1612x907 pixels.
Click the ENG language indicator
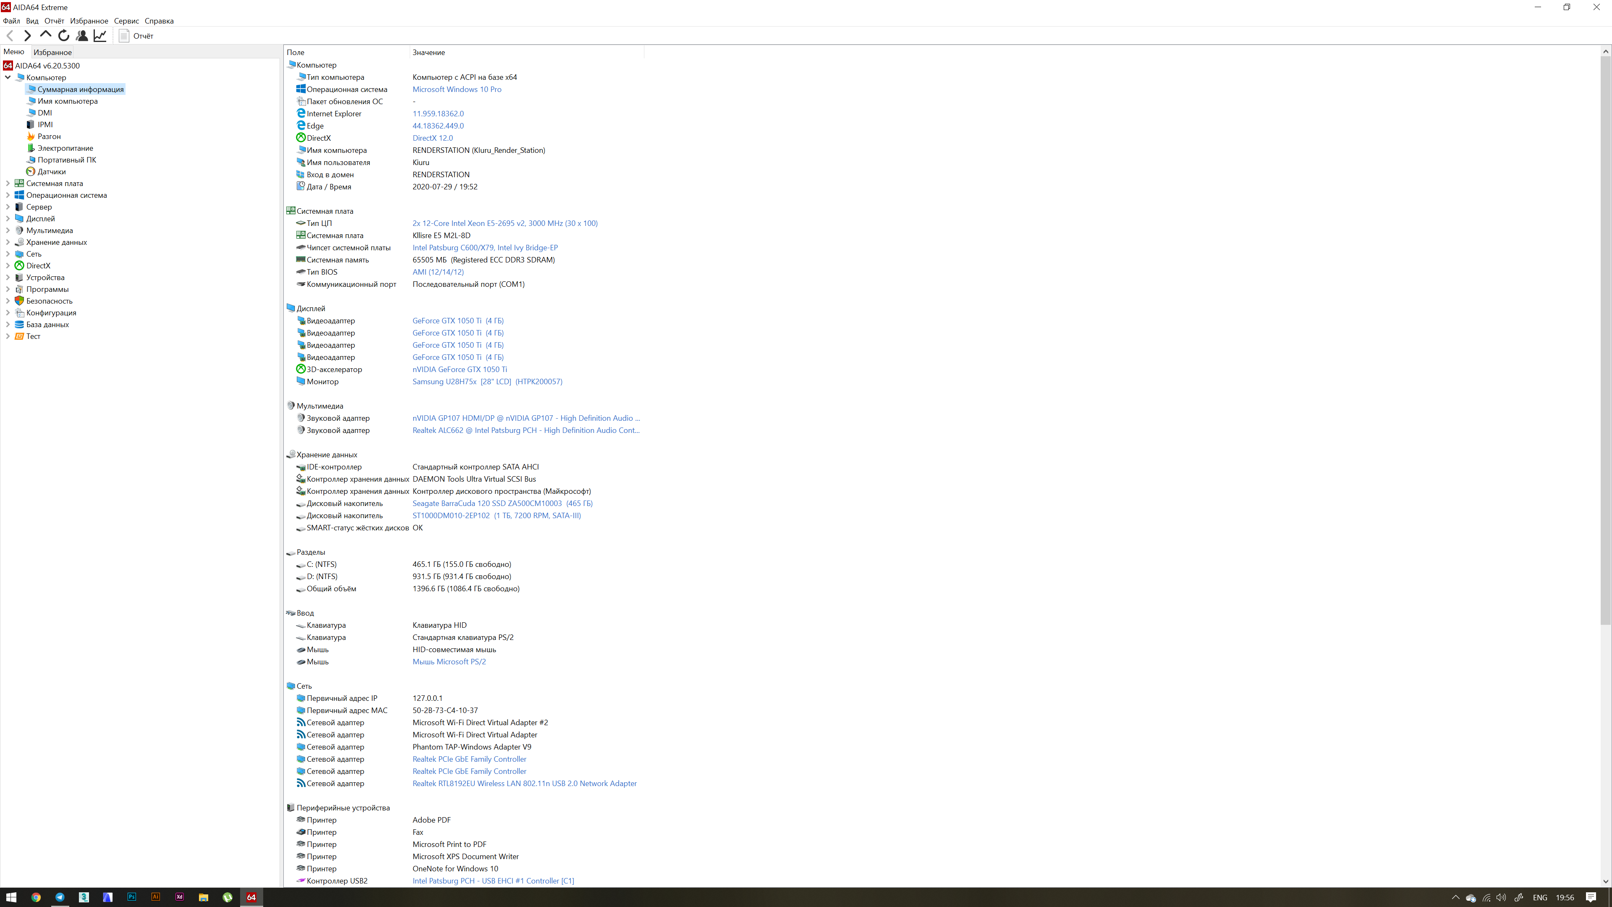[x=1540, y=898]
